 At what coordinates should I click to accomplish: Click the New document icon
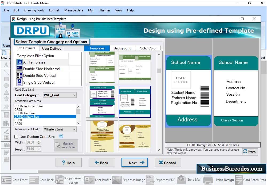pyautogui.click(x=4, y=53)
